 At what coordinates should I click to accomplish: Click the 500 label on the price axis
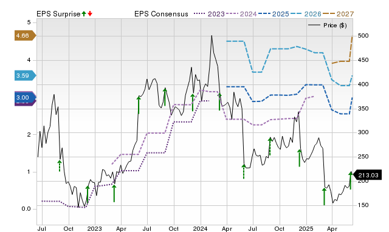pos(363,36)
